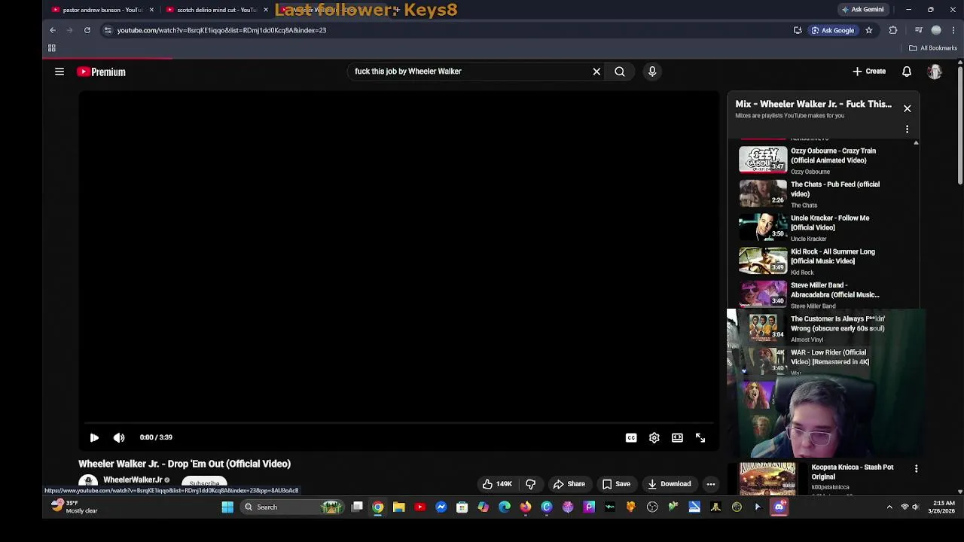
Task: Open Chrome media controls icon
Action: tap(918, 30)
